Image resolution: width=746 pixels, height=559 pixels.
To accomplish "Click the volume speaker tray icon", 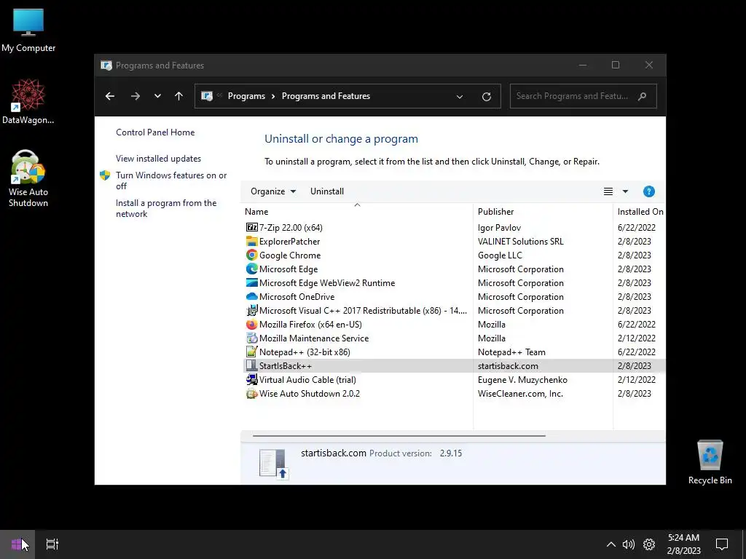I will [x=629, y=544].
